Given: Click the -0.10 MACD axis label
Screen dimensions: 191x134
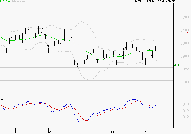Looking at the screenshot, I should [185, 111].
